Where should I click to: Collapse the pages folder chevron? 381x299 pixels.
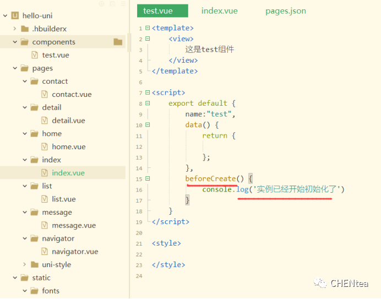pyautogui.click(x=14, y=68)
